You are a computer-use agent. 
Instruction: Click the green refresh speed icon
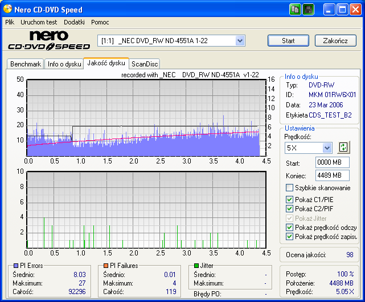tap(343, 147)
